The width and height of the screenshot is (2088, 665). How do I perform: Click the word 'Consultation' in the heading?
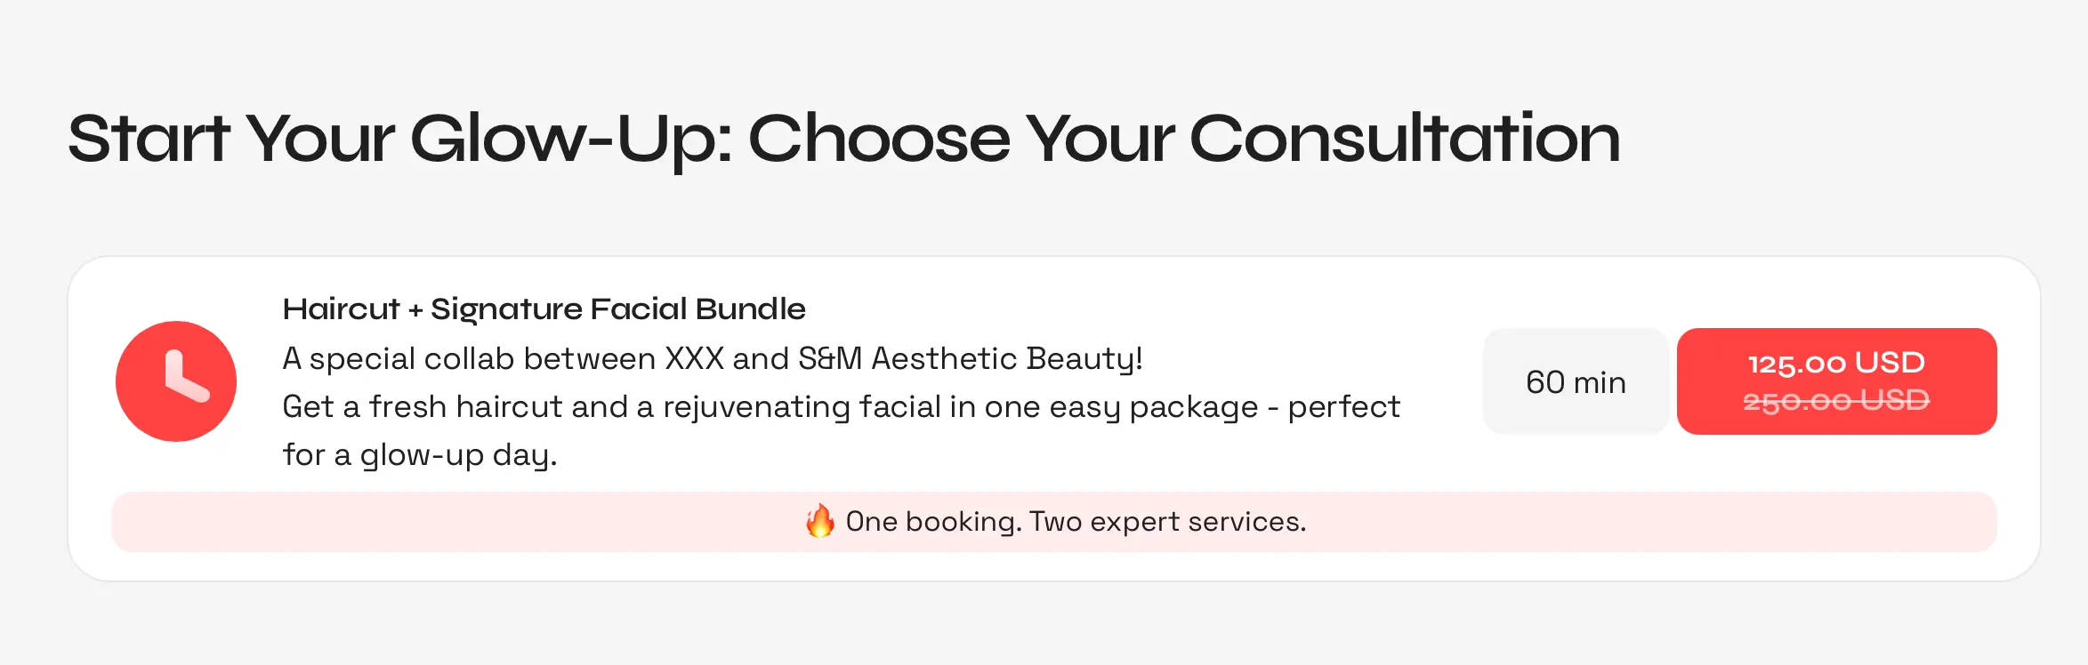point(1405,139)
